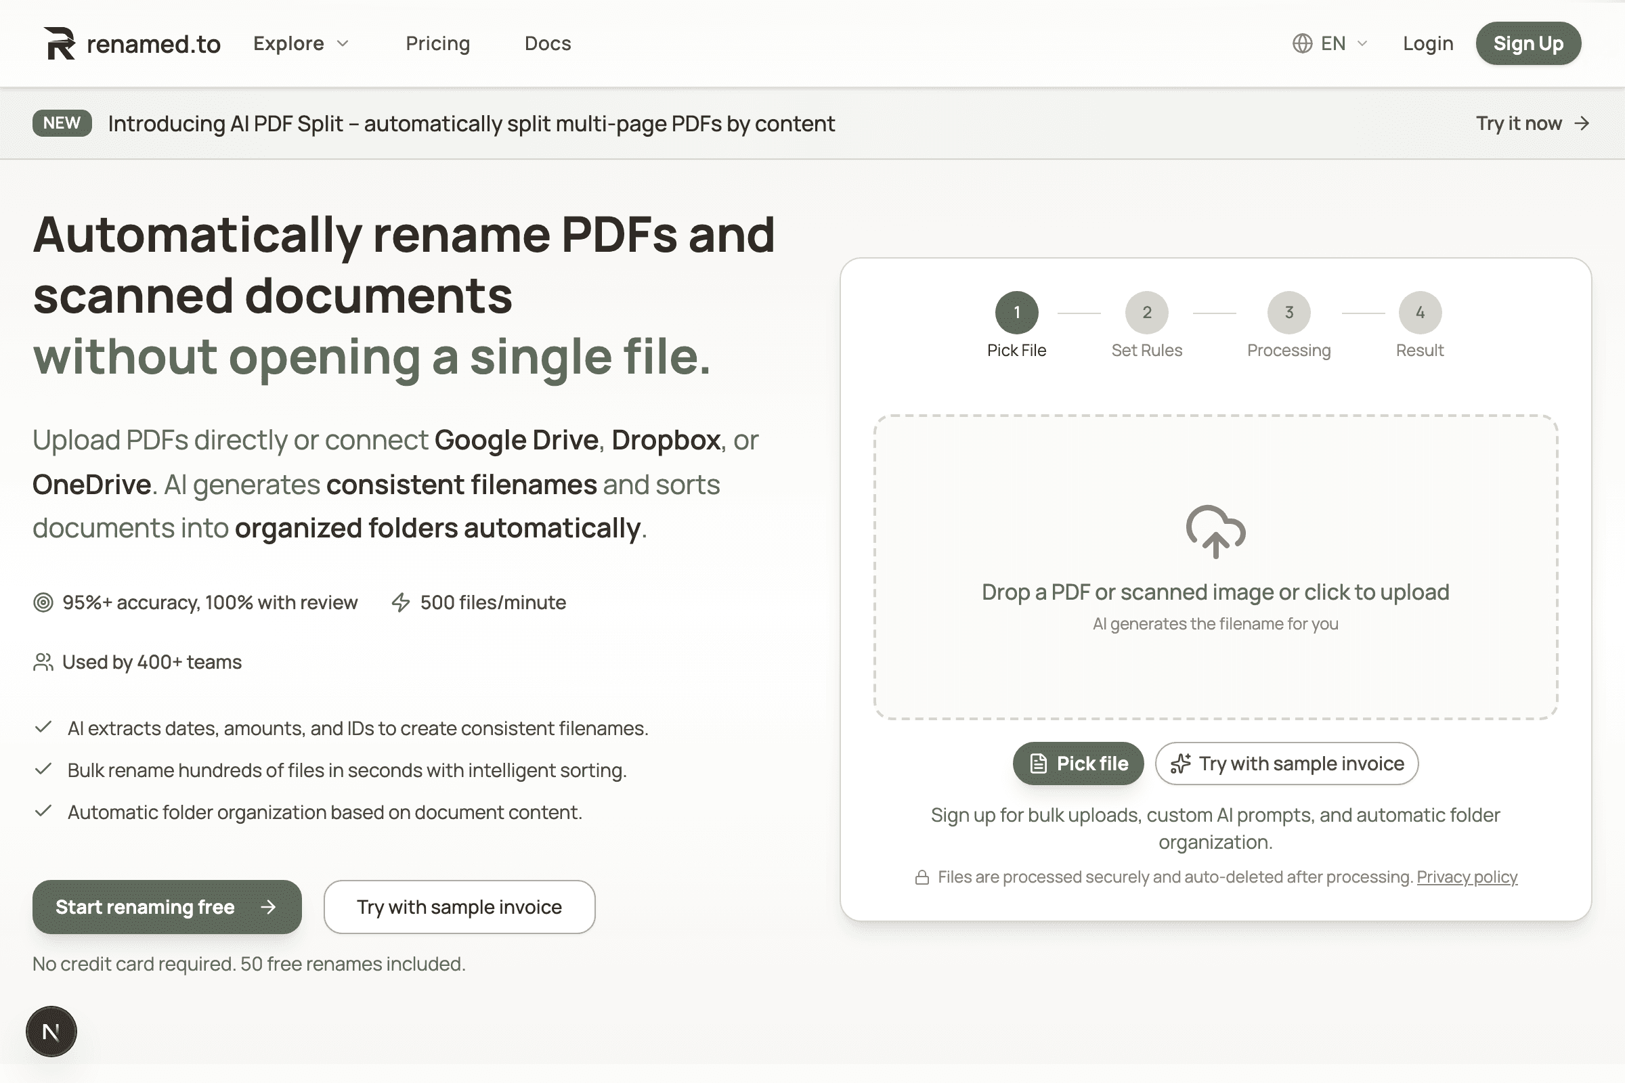Open the Docs page

coord(547,43)
